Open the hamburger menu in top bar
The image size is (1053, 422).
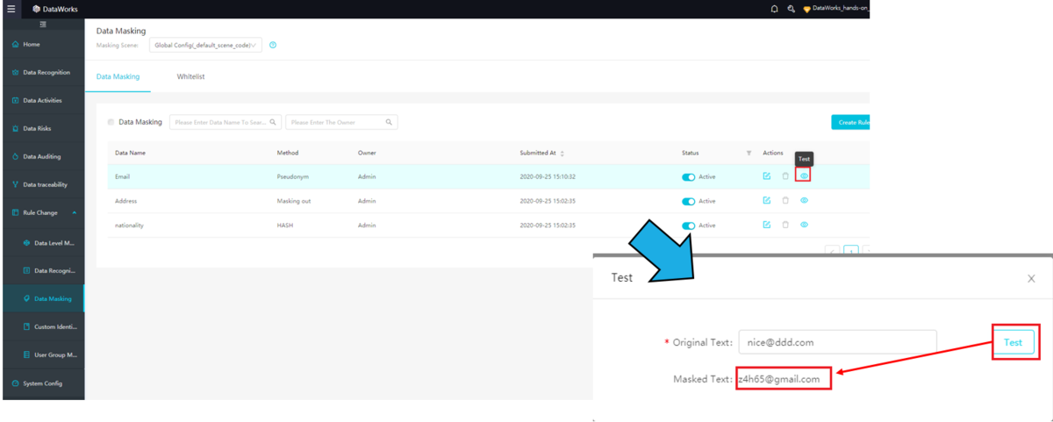(x=11, y=9)
